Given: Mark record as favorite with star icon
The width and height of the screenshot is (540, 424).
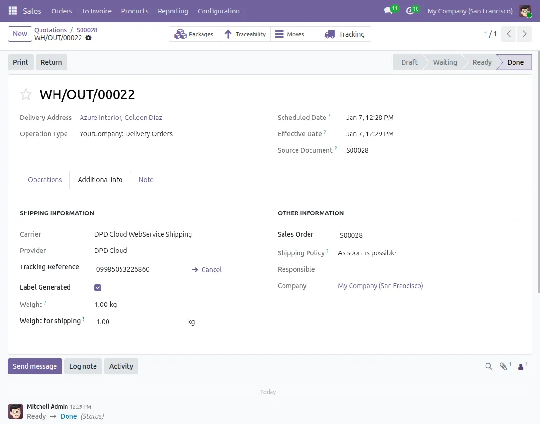Looking at the screenshot, I should tap(26, 94).
